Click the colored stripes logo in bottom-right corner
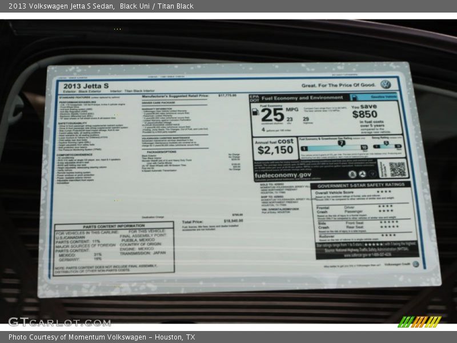The image size is (457, 343). (x=419, y=322)
